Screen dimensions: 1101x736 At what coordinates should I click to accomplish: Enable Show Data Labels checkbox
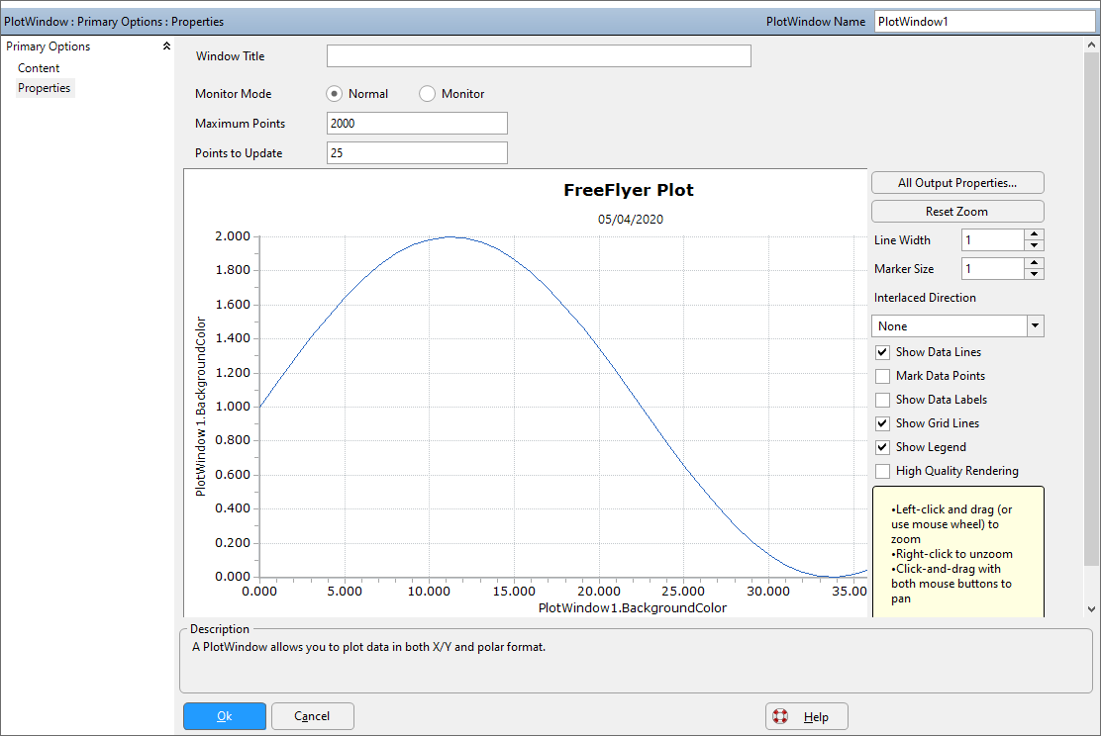click(x=882, y=400)
